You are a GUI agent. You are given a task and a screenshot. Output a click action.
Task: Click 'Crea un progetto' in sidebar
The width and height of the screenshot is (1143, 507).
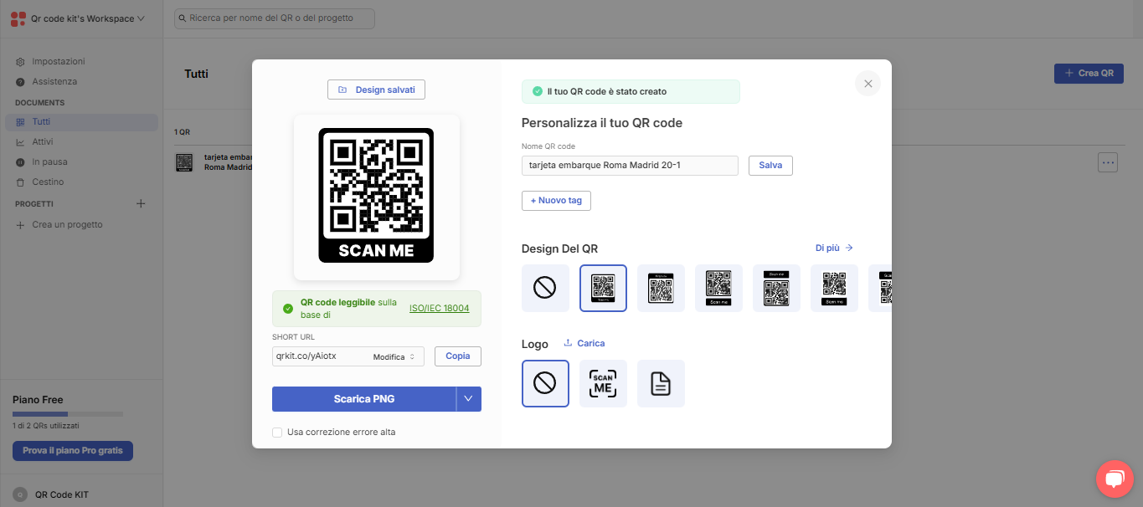pyautogui.click(x=67, y=225)
